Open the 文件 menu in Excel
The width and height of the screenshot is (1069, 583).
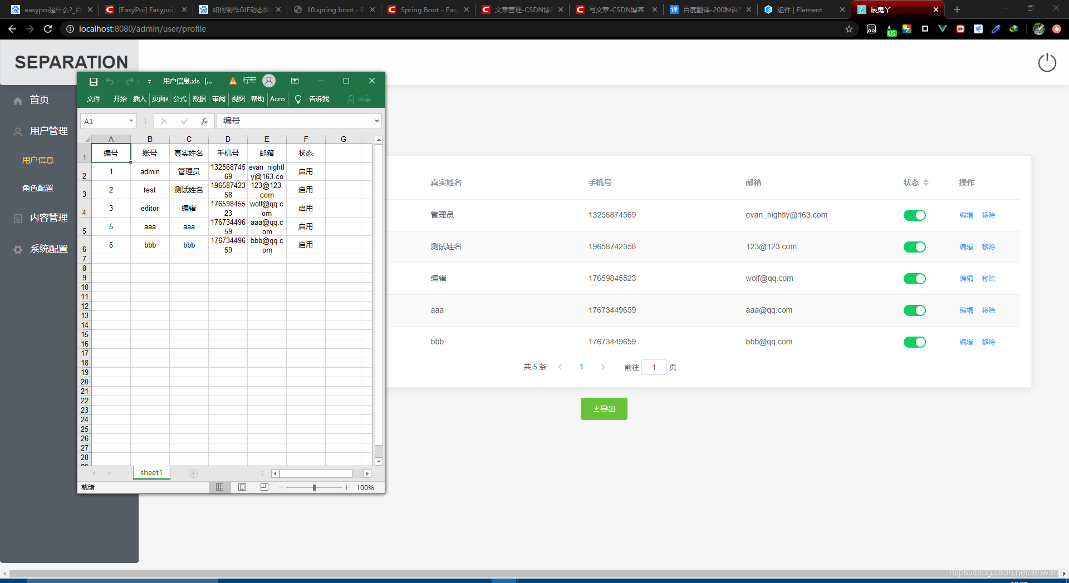(x=94, y=99)
